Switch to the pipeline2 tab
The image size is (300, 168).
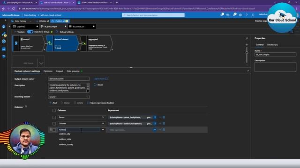(25, 27)
